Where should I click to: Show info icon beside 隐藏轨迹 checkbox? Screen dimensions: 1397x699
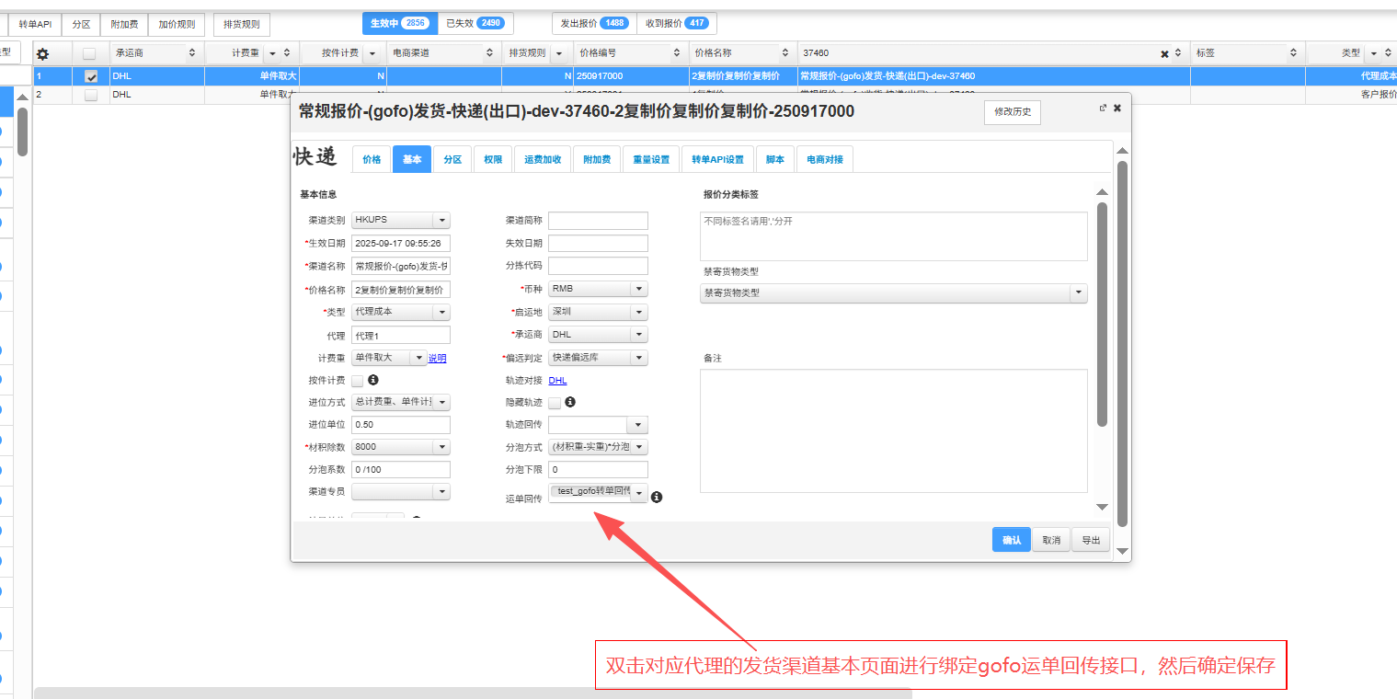[x=570, y=402]
